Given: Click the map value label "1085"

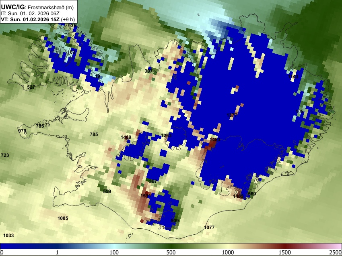Looking at the screenshot, I should tap(63, 218).
